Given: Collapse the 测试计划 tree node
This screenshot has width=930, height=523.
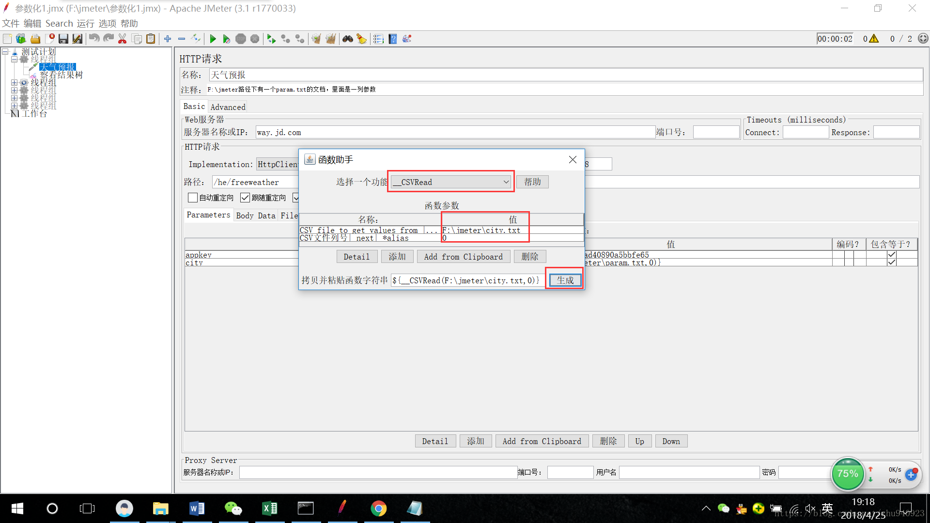Looking at the screenshot, I should coord(5,51).
